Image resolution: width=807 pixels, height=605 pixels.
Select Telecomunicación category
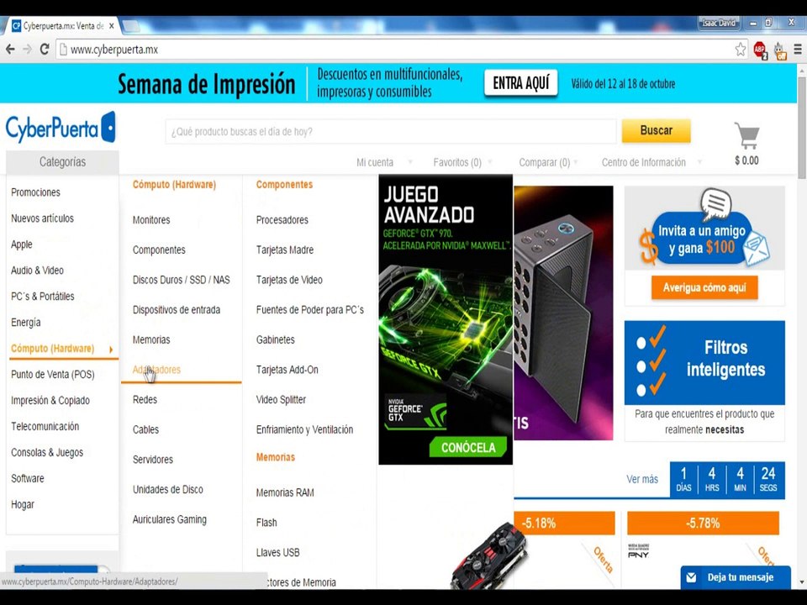point(45,427)
